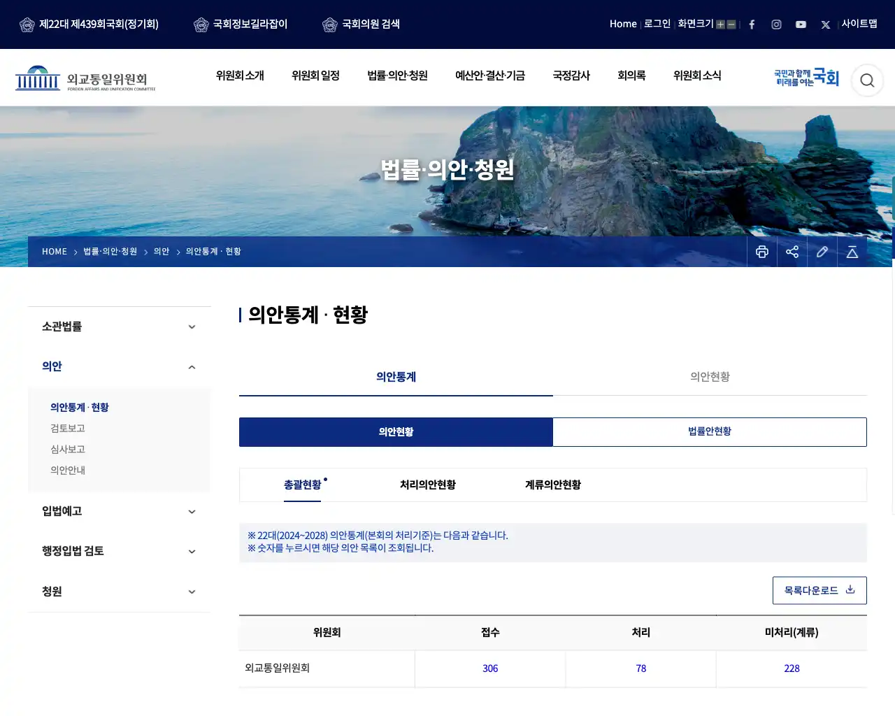Select the 처리의안현황 sub-tab
895x716 pixels.
[x=428, y=485]
